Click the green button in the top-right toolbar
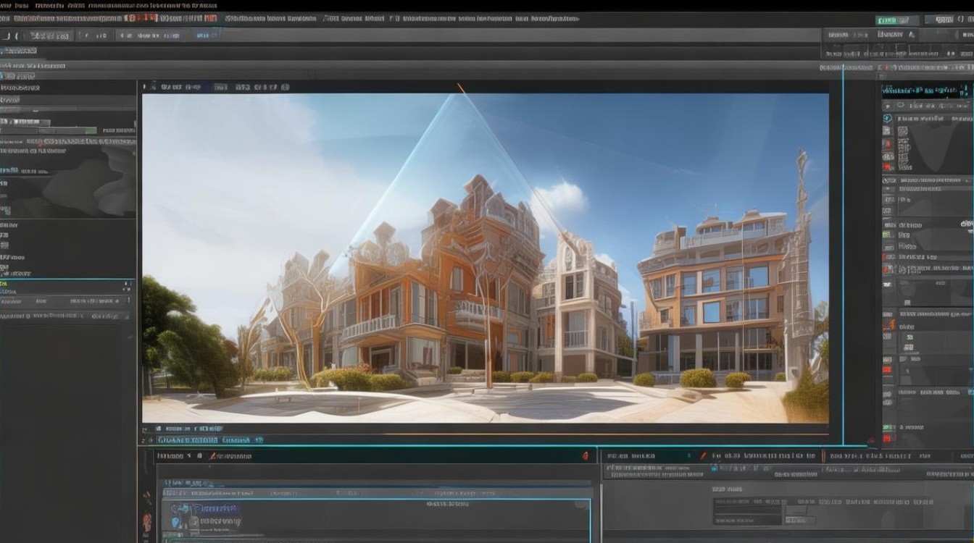This screenshot has width=974, height=543. tap(897, 20)
